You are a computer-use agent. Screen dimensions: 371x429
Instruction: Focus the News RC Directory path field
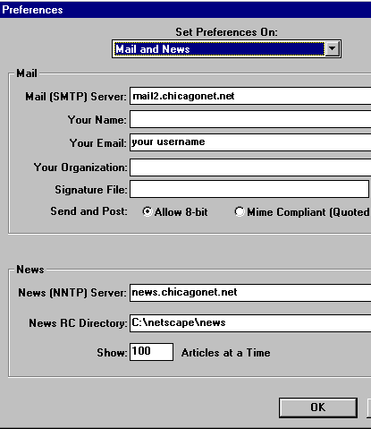pyautogui.click(x=250, y=322)
